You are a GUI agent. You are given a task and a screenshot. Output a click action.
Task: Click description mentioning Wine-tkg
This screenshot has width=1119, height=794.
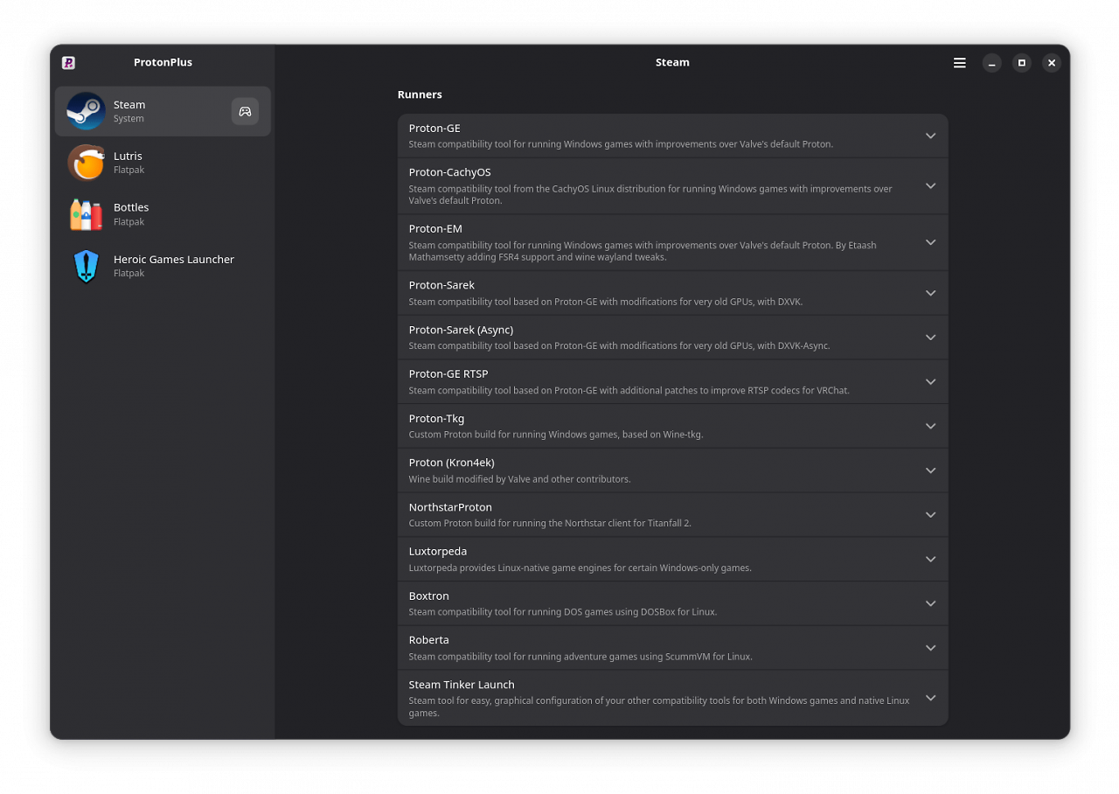pyautogui.click(x=556, y=435)
